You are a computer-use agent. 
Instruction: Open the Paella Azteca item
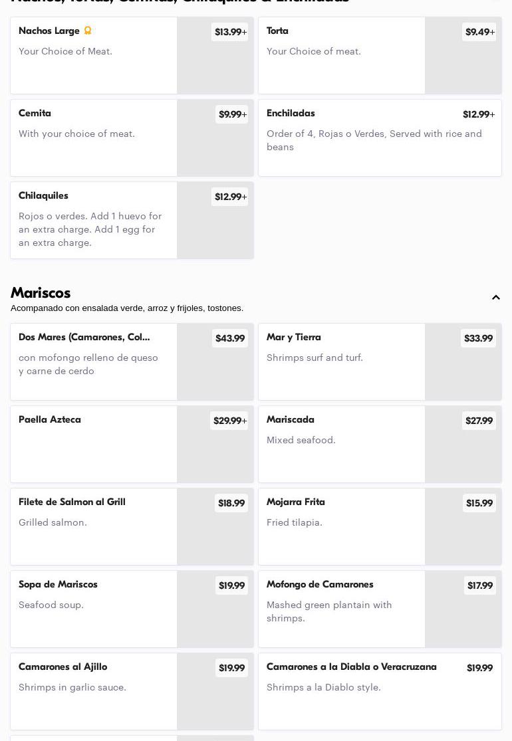pos(94,444)
